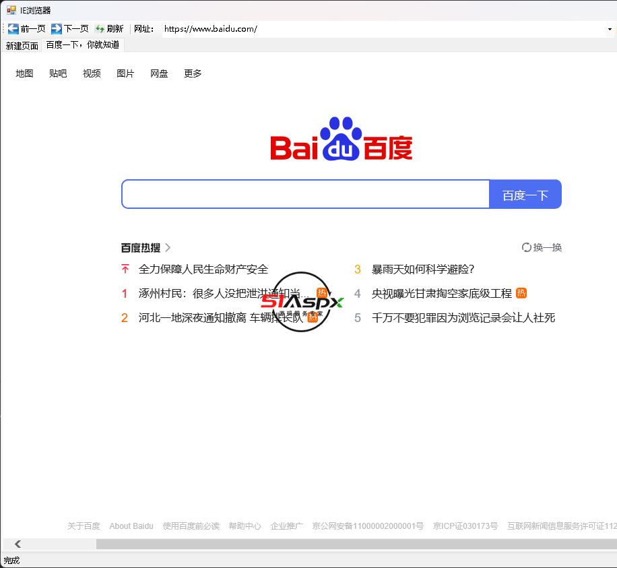This screenshot has width=617, height=568.
Task: Open 图片 in the top navigation
Action: coord(125,73)
